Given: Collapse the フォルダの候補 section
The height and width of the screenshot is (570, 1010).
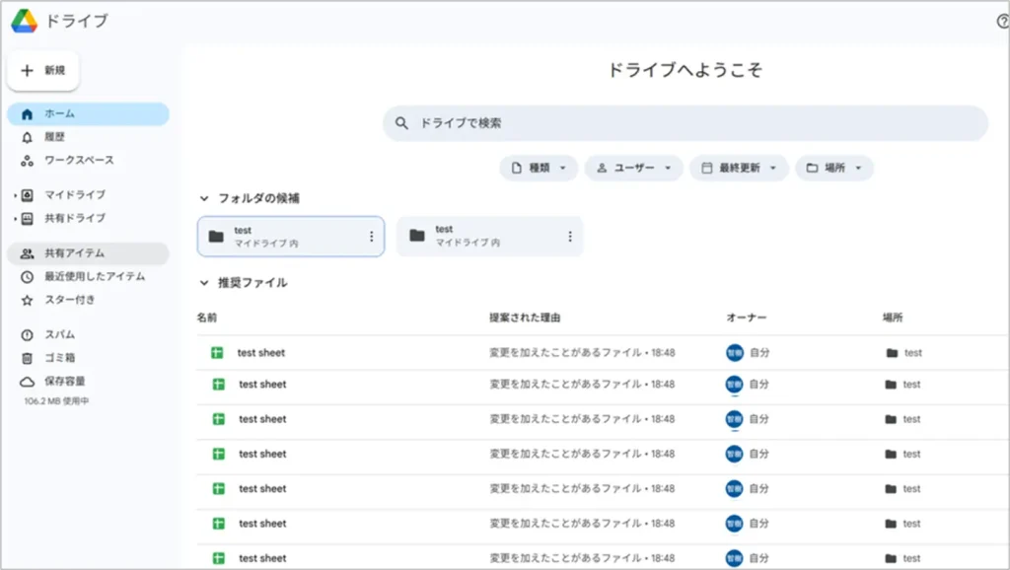Looking at the screenshot, I should (204, 198).
